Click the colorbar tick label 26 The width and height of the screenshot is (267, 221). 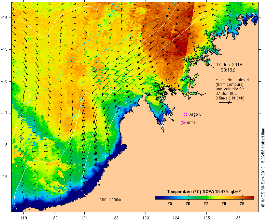point(188,204)
